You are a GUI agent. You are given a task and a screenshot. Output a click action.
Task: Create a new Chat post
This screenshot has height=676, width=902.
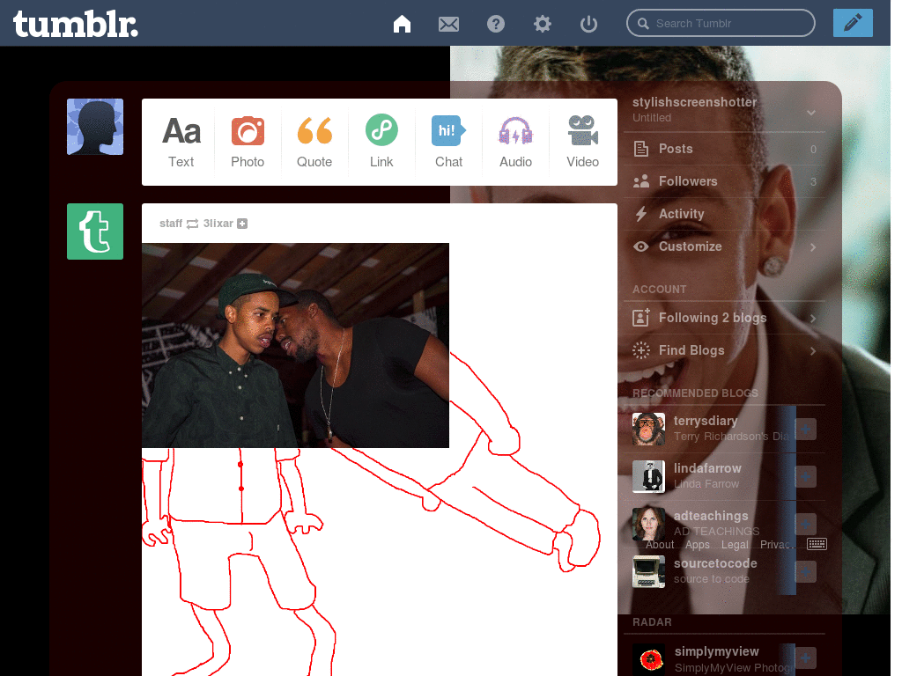coord(448,142)
